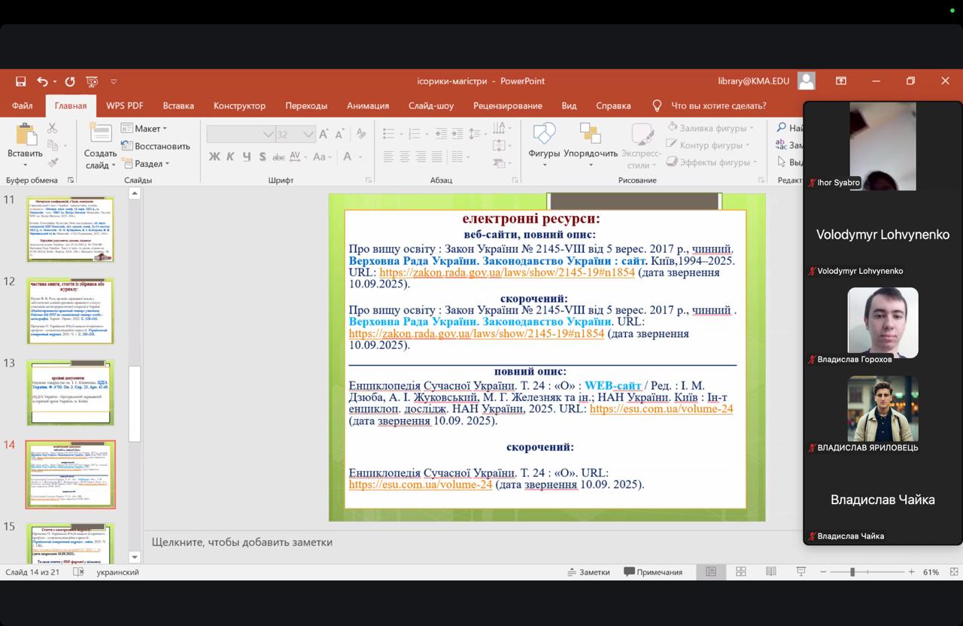Open Контур фигуры outline dropdown
Image resolution: width=963 pixels, height=626 pixels.
pyautogui.click(x=709, y=145)
